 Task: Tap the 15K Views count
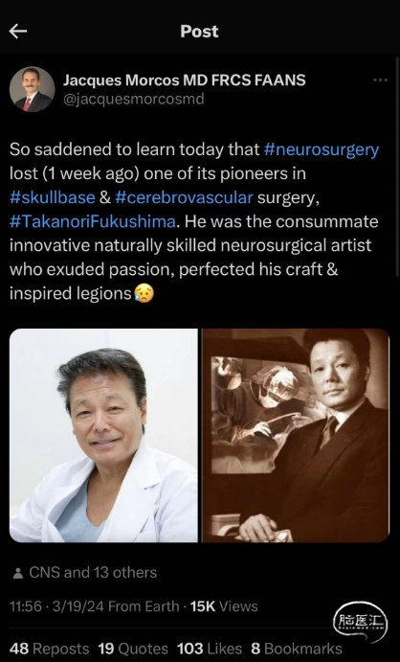pos(224,606)
